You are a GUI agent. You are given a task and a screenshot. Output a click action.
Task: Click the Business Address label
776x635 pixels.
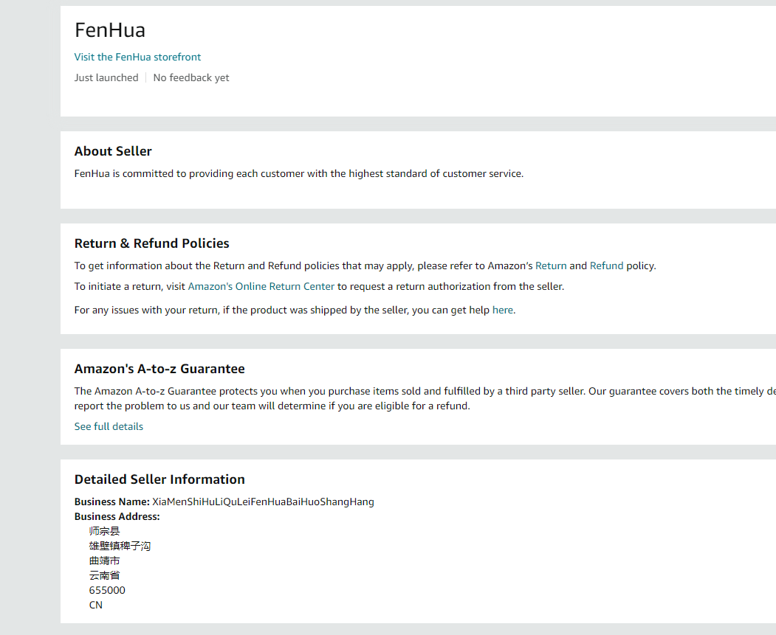[x=117, y=516]
